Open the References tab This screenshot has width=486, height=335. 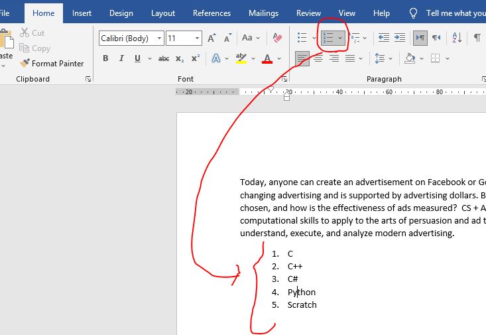(x=212, y=13)
